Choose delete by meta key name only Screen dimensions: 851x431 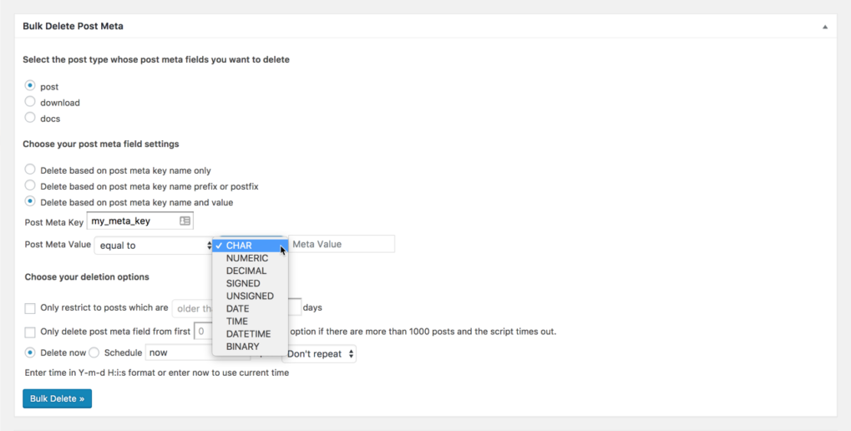coord(30,170)
